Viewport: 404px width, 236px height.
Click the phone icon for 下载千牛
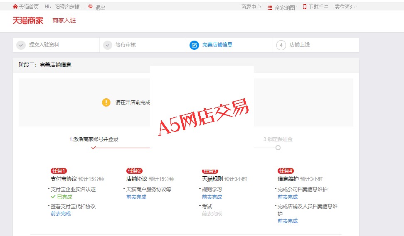click(305, 7)
